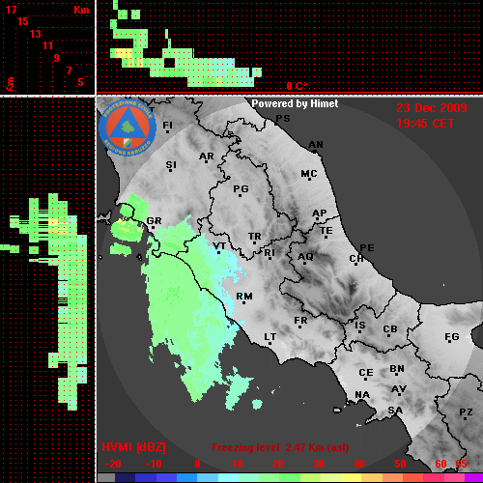Click the horizontal 'Km' axis unit label
This screenshot has height=483, width=483.
click(81, 10)
